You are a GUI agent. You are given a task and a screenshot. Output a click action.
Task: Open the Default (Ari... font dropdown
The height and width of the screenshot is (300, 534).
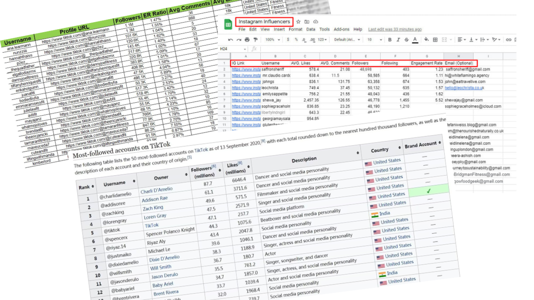(x=347, y=40)
